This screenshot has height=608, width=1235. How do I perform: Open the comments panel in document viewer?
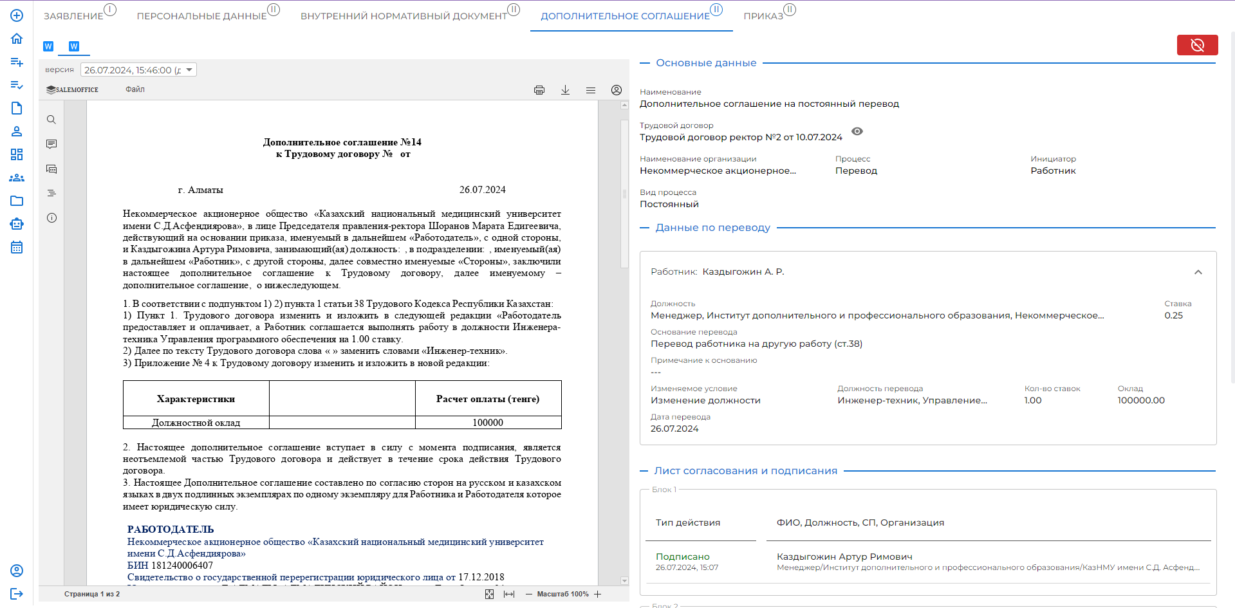point(51,144)
